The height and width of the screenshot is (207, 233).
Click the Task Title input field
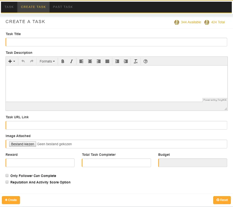pos(116,42)
